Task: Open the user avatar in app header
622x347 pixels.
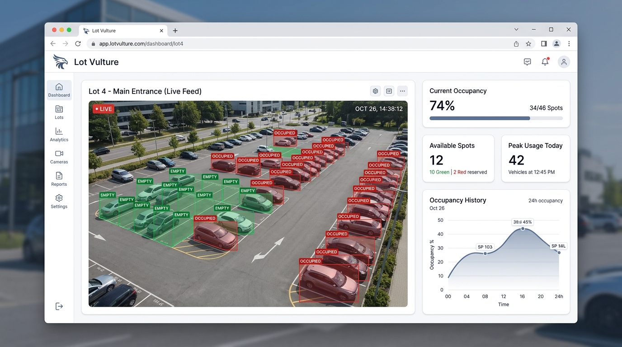Action: pos(564,62)
